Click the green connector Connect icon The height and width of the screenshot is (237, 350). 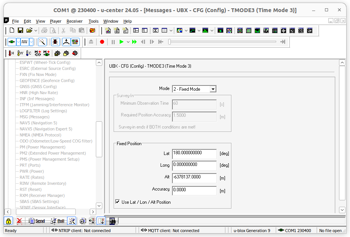tap(12, 42)
